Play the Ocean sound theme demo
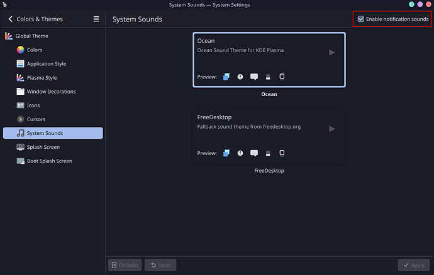Image resolution: width=434 pixels, height=275 pixels. pos(331,52)
